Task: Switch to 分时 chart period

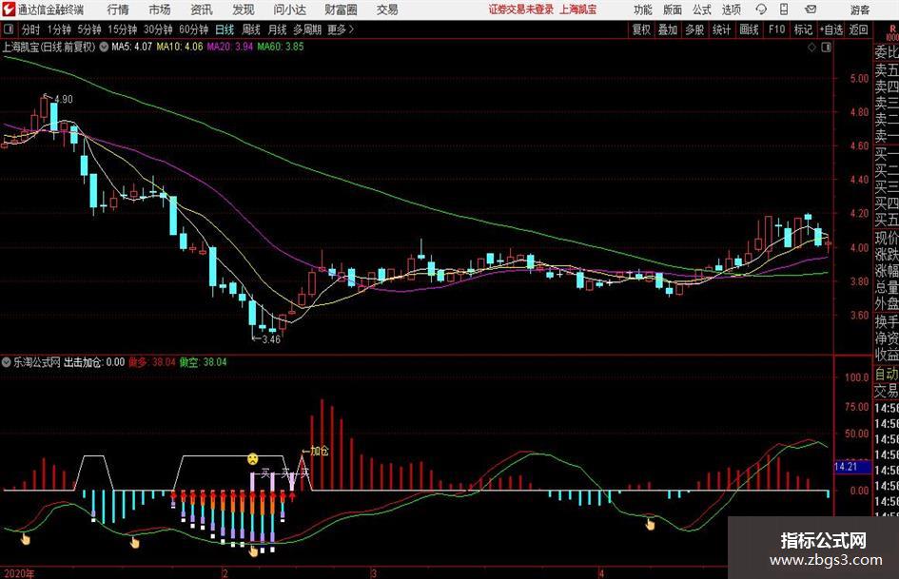Action: pos(31,29)
